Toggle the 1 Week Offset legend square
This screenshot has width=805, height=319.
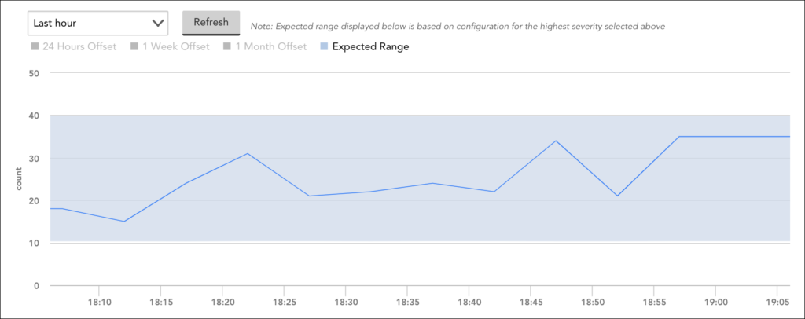tap(134, 46)
